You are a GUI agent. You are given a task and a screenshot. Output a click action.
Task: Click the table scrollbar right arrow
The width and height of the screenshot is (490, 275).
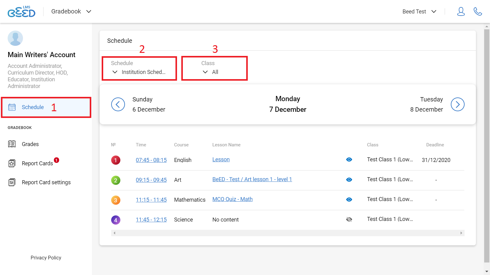[461, 233]
